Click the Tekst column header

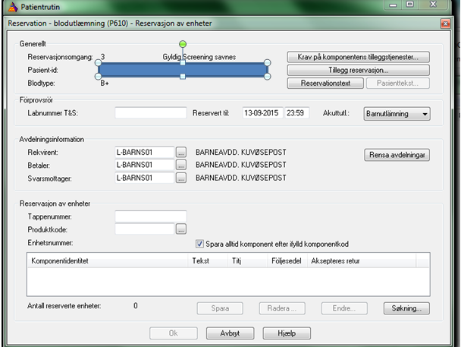[x=208, y=260]
